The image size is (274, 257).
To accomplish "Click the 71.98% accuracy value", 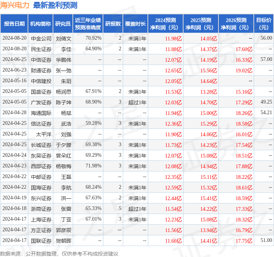I will point(93,166).
